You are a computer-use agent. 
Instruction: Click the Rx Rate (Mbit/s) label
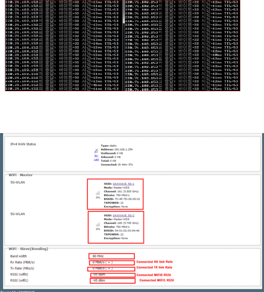(x=22, y=262)
